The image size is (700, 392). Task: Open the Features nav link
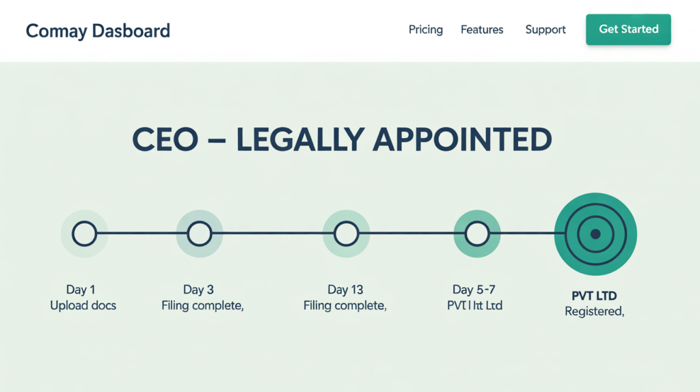pyautogui.click(x=482, y=29)
